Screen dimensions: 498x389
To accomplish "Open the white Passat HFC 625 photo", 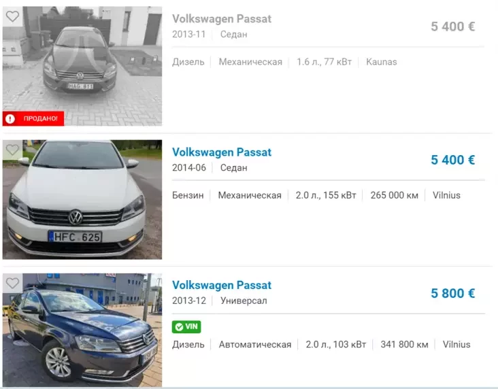I will click(82, 199).
